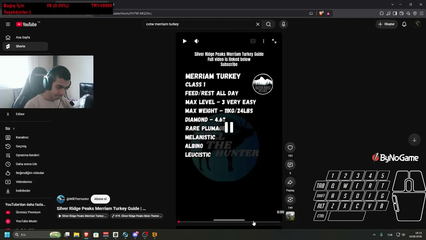Seek on the Shorts progress bar
Viewport: 426px width, 240px height.
pyautogui.click(x=229, y=222)
